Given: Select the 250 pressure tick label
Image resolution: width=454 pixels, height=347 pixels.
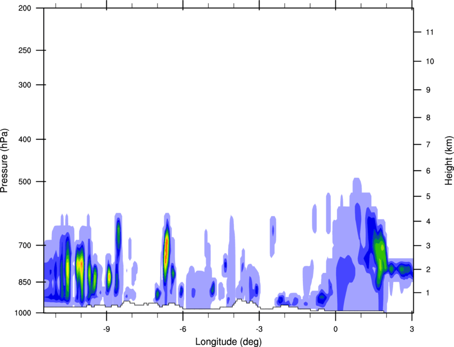Looking at the screenshot, I should click(25, 50).
